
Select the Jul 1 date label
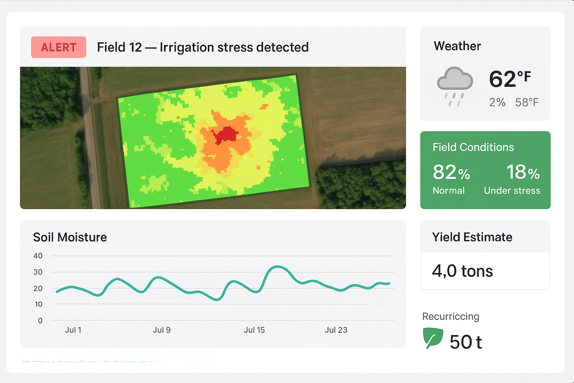click(73, 330)
